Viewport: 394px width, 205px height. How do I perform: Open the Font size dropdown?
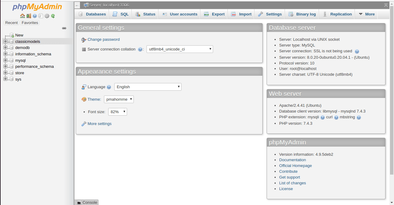click(x=117, y=112)
